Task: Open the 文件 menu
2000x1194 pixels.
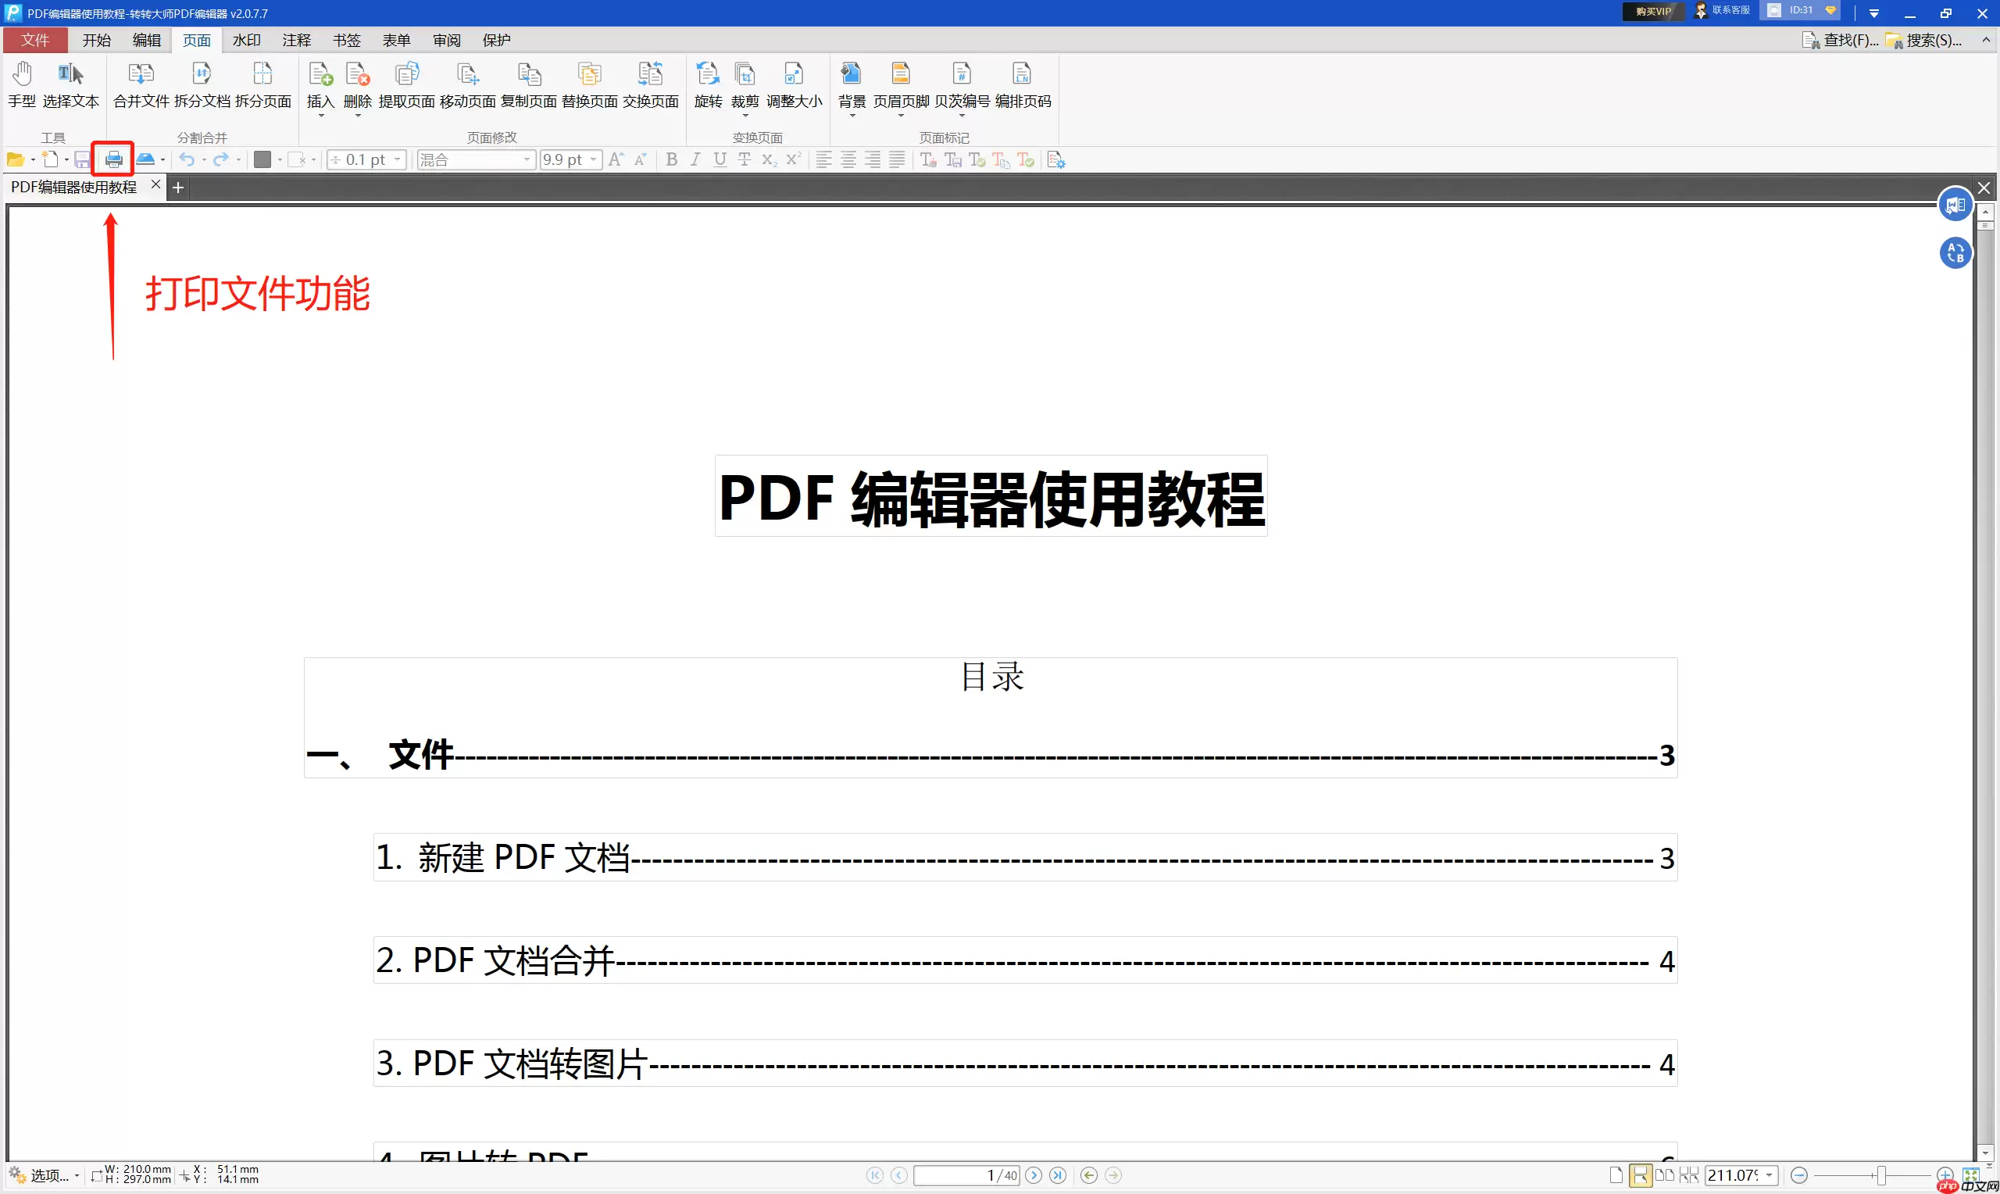Action: (x=34, y=39)
